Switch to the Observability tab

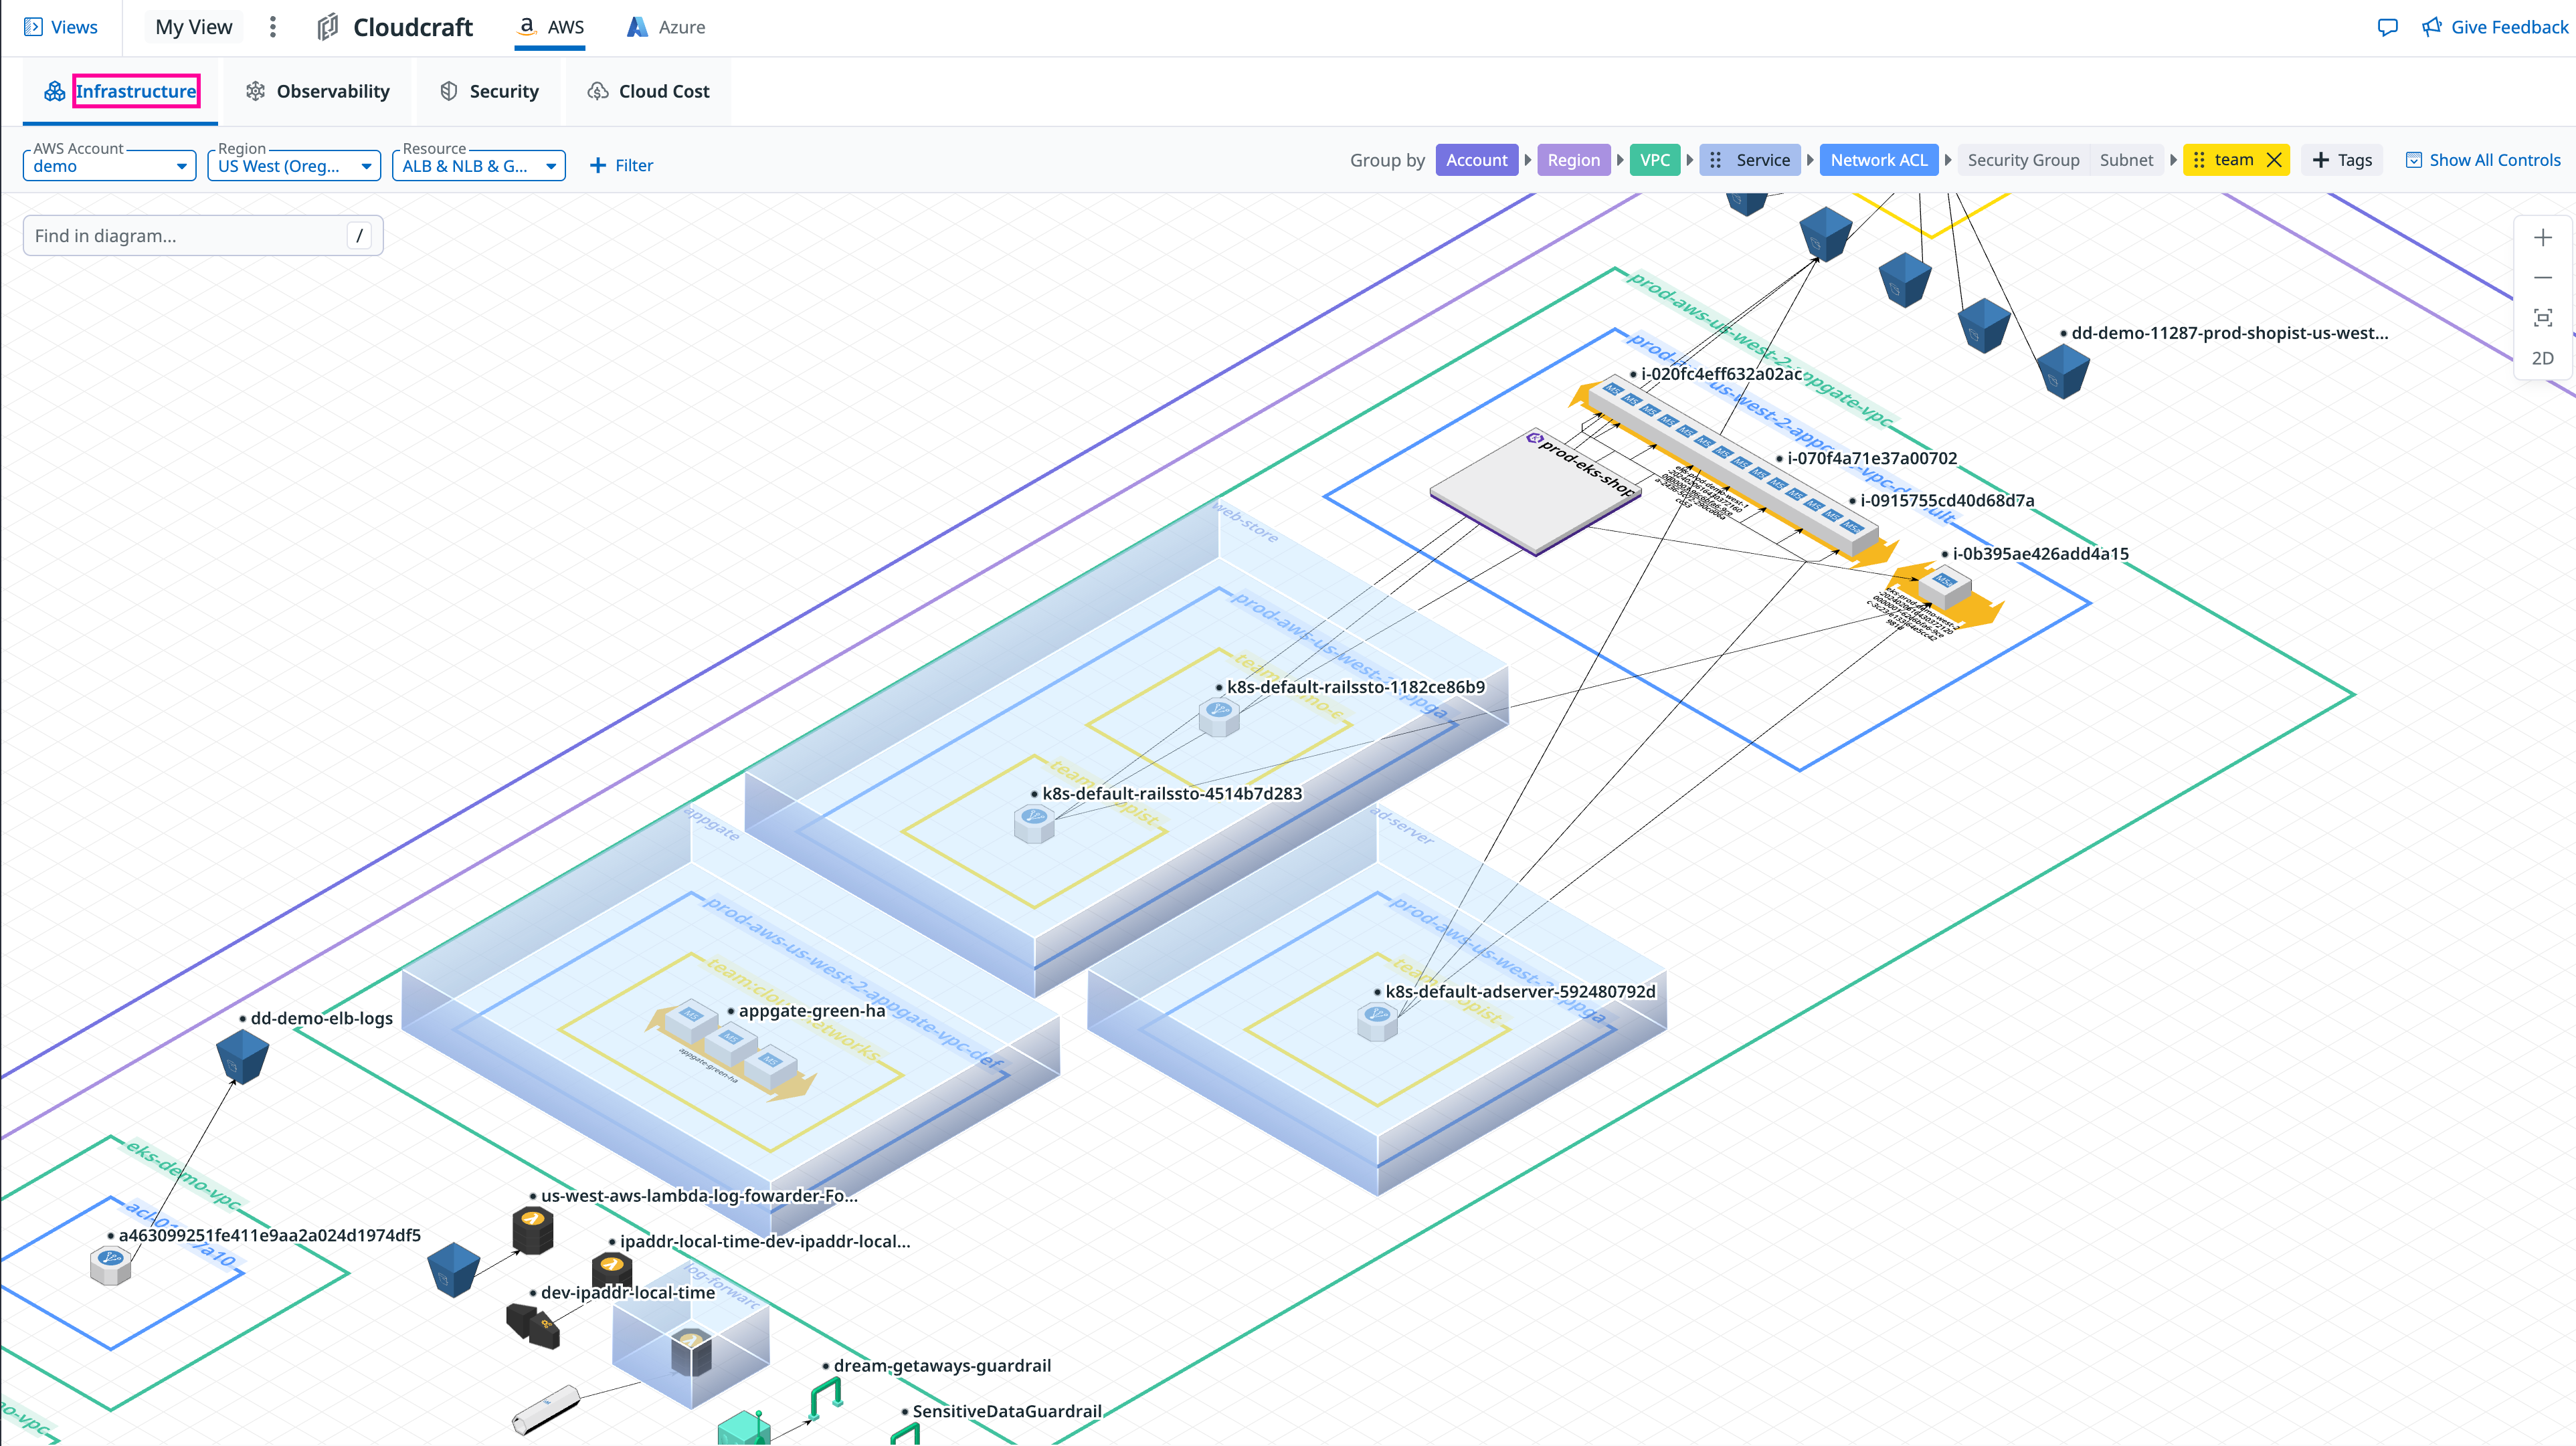[x=318, y=91]
